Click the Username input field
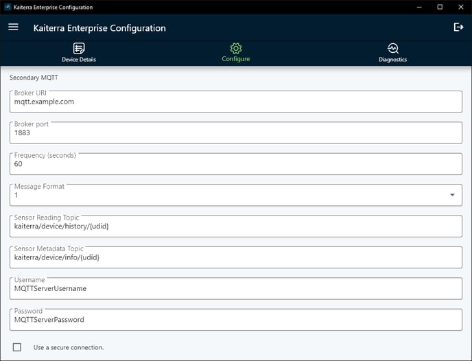 pos(236,288)
